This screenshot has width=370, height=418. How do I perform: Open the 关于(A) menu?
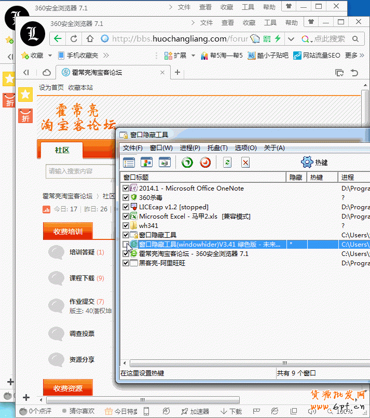(x=274, y=147)
